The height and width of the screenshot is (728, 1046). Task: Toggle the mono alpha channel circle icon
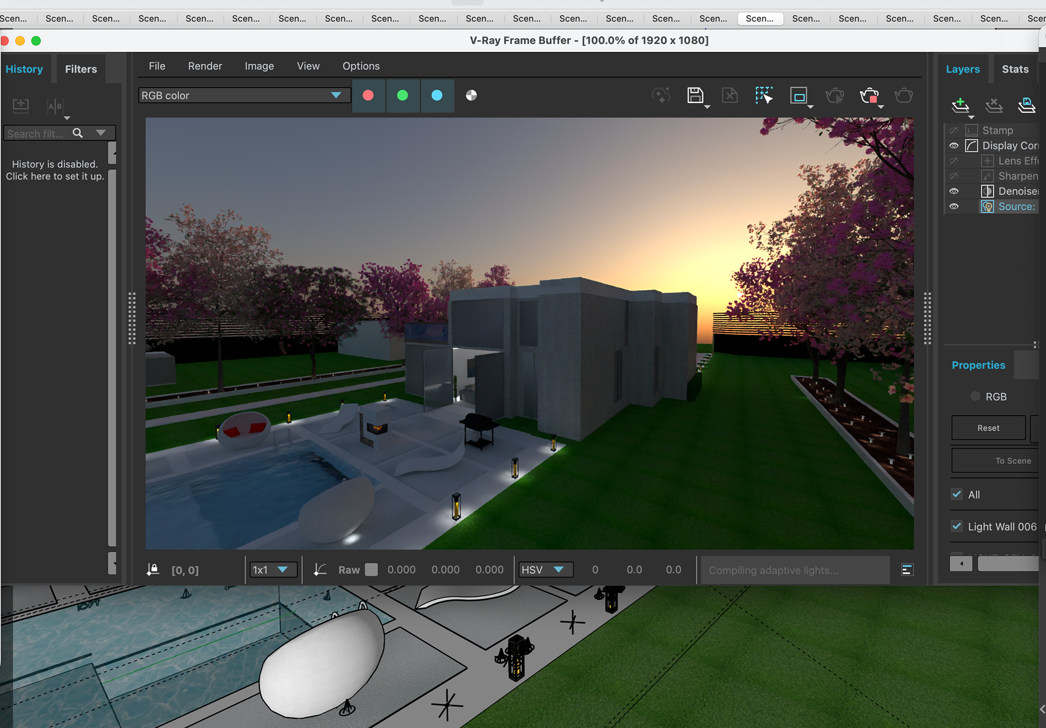471,96
